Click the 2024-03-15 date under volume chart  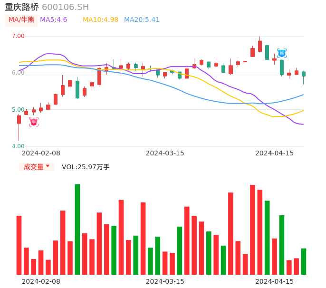(x=165, y=281)
